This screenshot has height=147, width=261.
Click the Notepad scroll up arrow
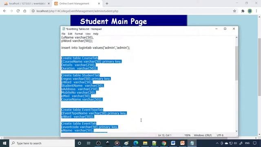pos(237,38)
